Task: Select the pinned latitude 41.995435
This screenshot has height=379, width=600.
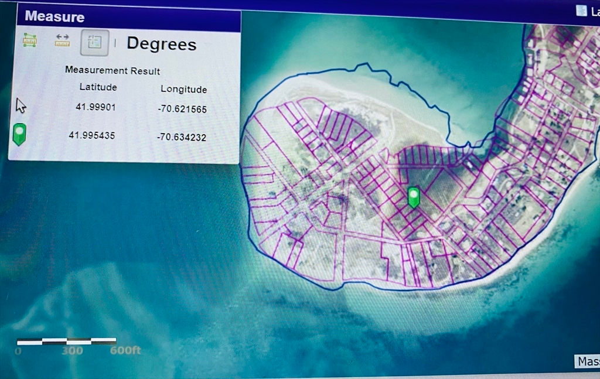Action: click(x=92, y=135)
